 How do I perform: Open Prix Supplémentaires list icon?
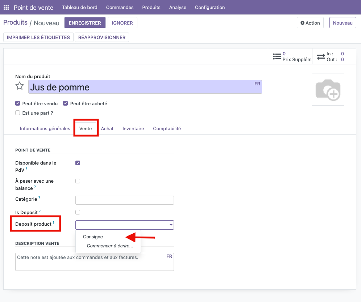tap(277, 56)
